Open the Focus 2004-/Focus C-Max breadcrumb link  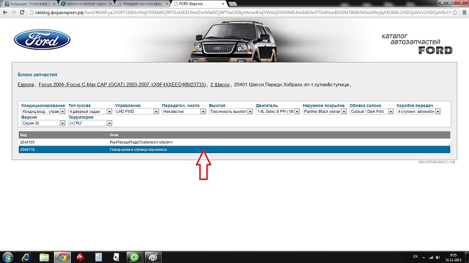[123, 85]
